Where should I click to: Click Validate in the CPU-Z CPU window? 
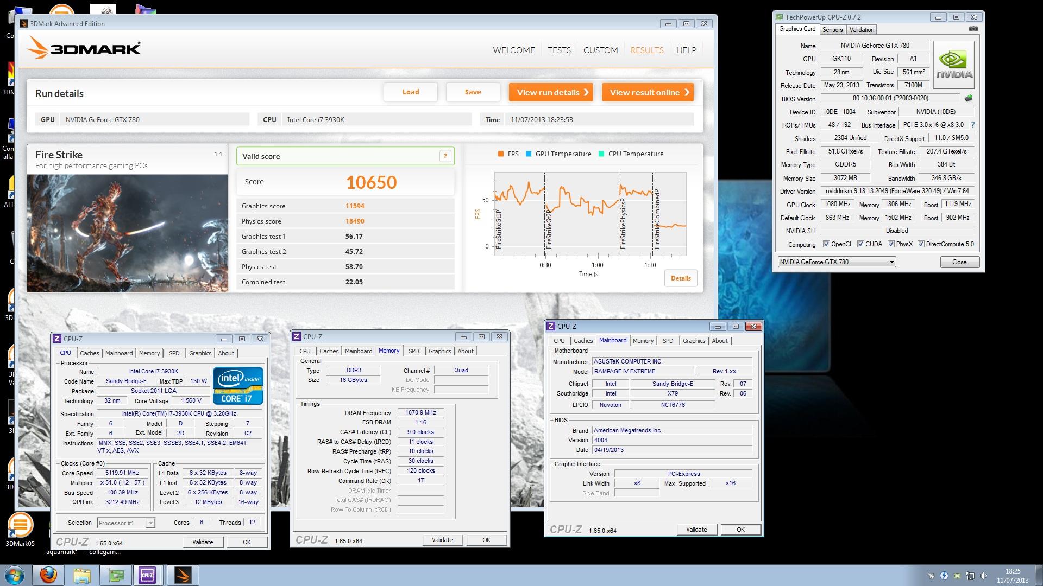click(x=203, y=542)
